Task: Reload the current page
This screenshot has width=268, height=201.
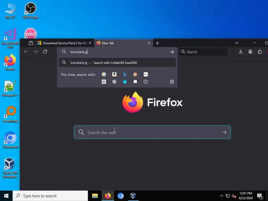Action: (x=45, y=52)
